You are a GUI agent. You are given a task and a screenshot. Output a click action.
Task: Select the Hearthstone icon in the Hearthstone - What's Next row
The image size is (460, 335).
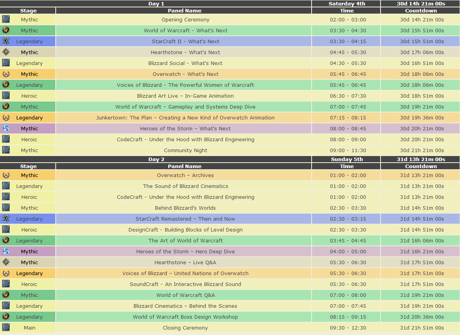(x=6, y=52)
